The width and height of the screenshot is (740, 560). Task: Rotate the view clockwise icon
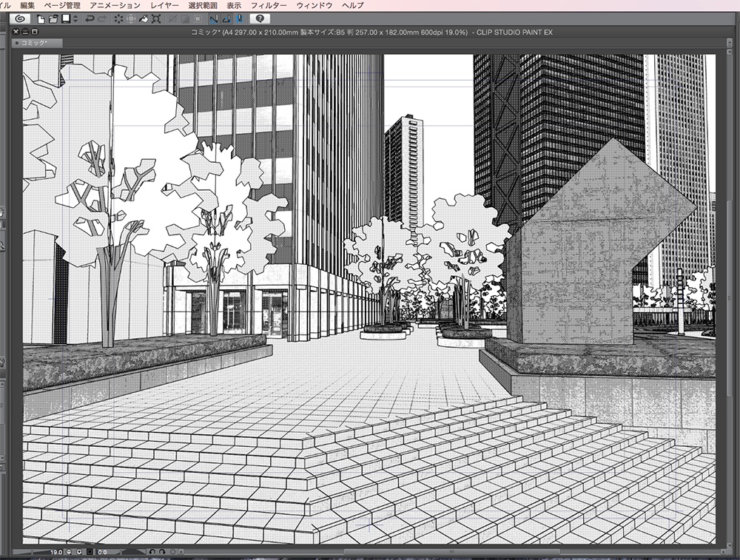click(162, 552)
